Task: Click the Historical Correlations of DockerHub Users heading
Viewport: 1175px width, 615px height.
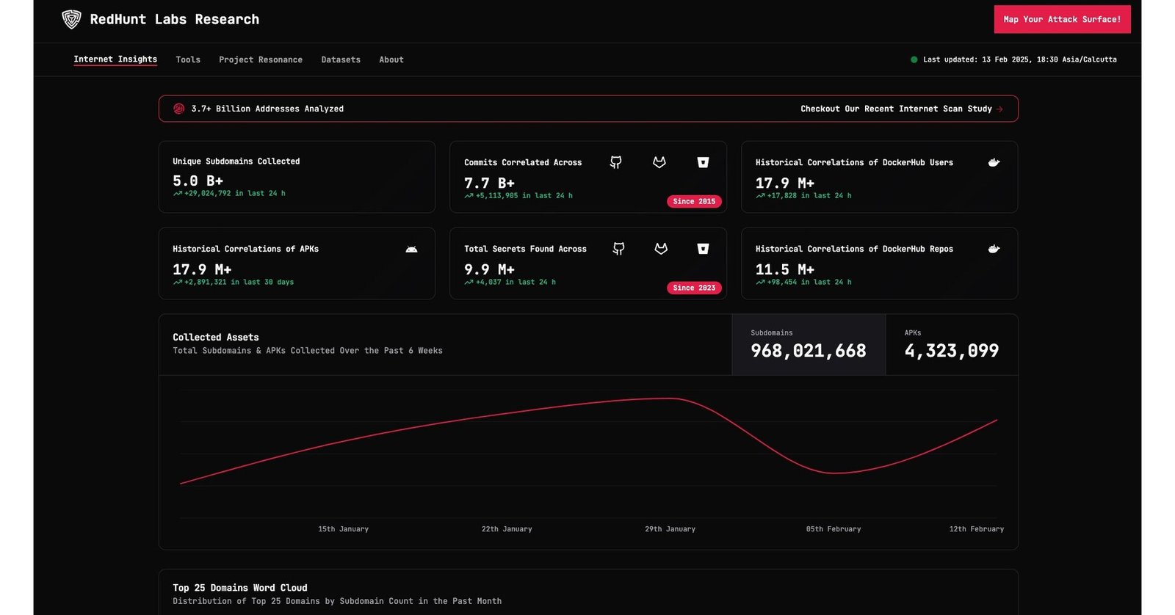Action: (854, 162)
